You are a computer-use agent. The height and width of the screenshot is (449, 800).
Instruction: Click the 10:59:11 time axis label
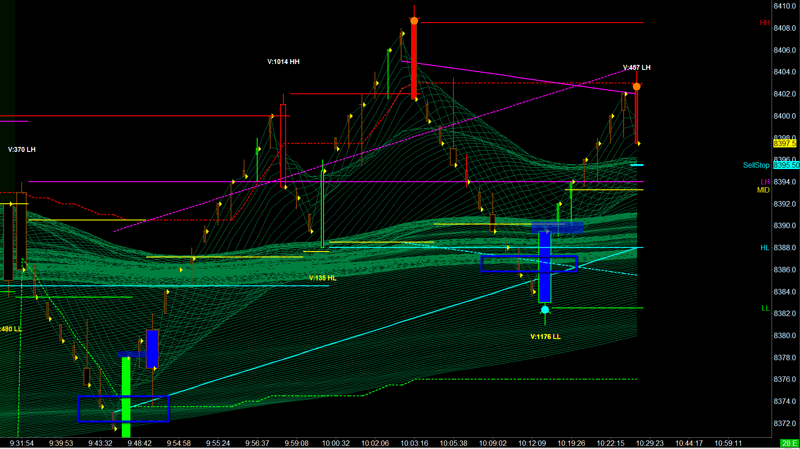728,444
